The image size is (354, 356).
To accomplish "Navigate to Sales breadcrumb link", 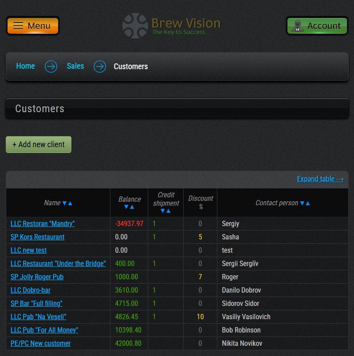I will tap(75, 66).
